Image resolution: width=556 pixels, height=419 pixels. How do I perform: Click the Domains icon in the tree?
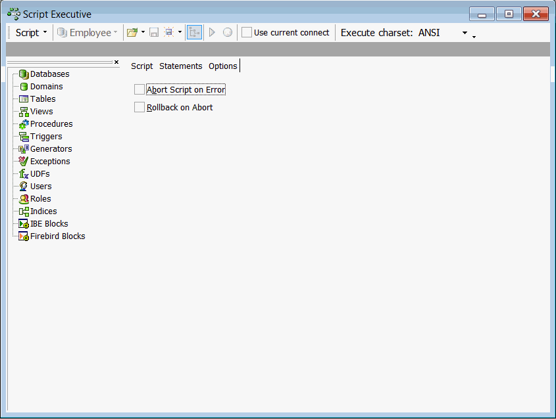24,86
